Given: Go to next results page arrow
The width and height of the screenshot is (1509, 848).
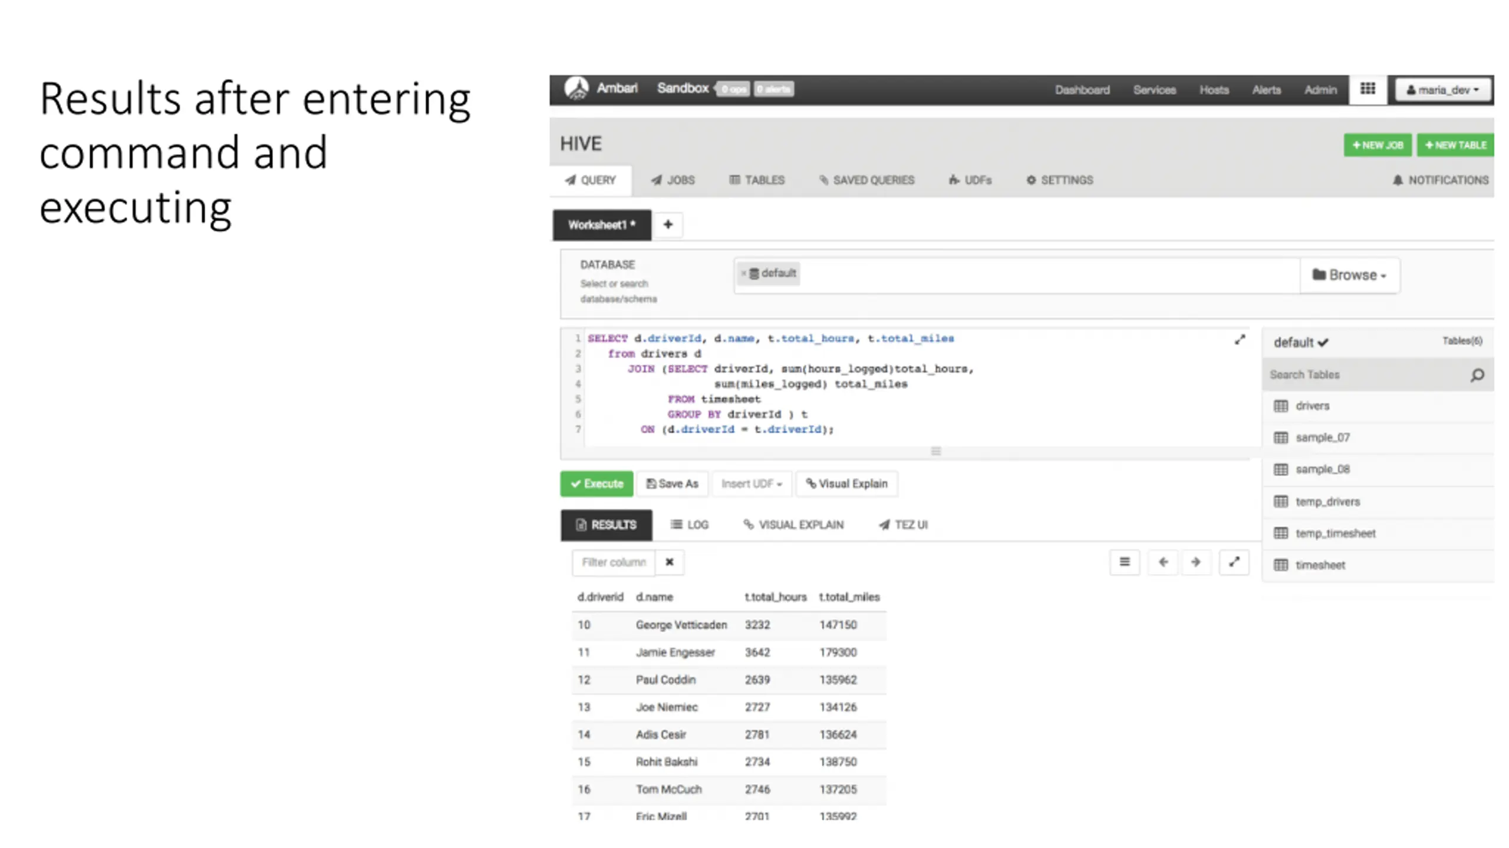Looking at the screenshot, I should pyautogui.click(x=1195, y=562).
